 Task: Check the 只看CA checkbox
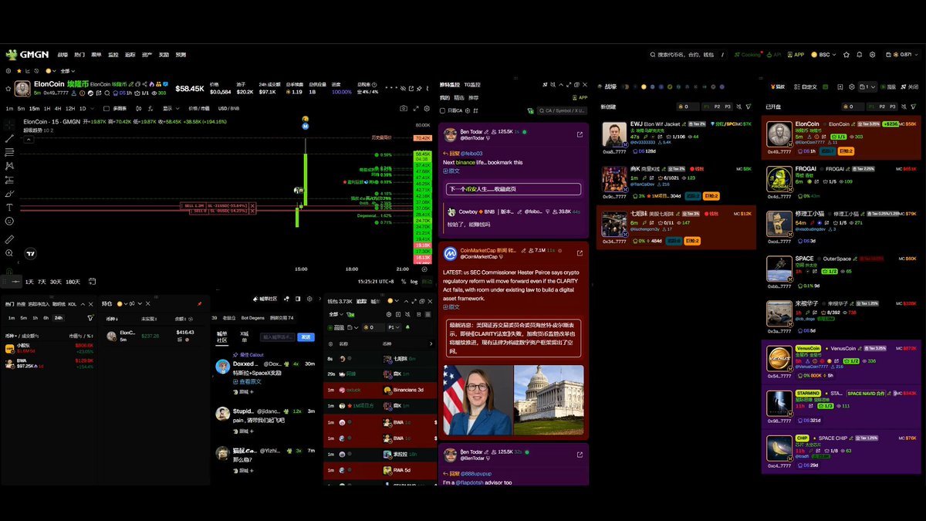442,111
